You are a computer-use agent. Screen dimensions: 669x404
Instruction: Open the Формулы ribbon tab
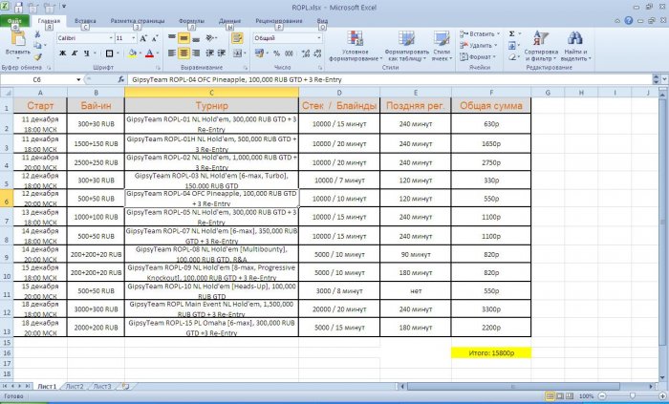tap(190, 20)
